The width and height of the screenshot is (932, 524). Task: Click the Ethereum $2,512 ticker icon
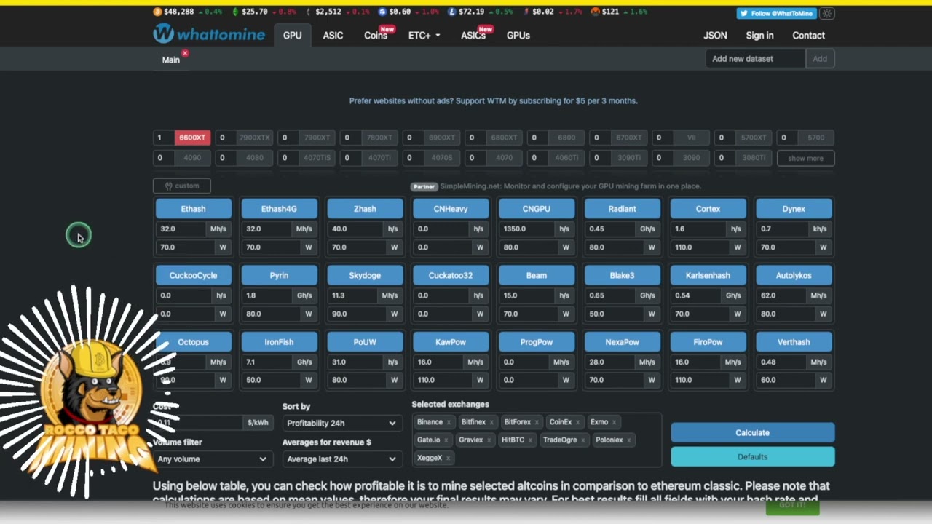(x=309, y=12)
